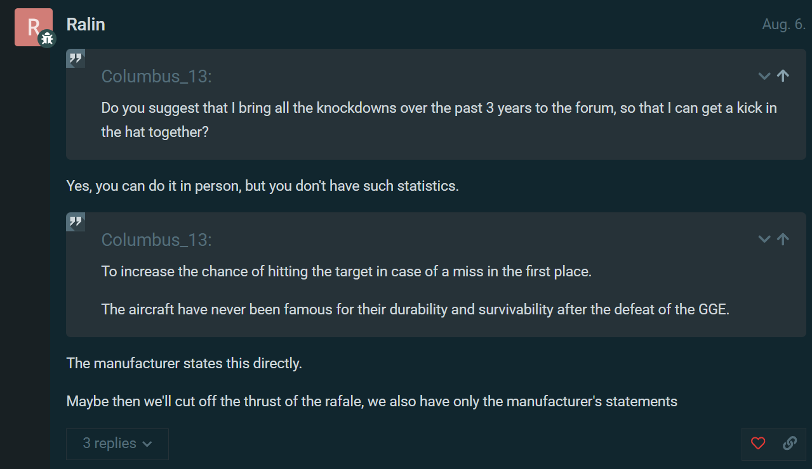Click the quote mark icon on second quote

tap(76, 222)
